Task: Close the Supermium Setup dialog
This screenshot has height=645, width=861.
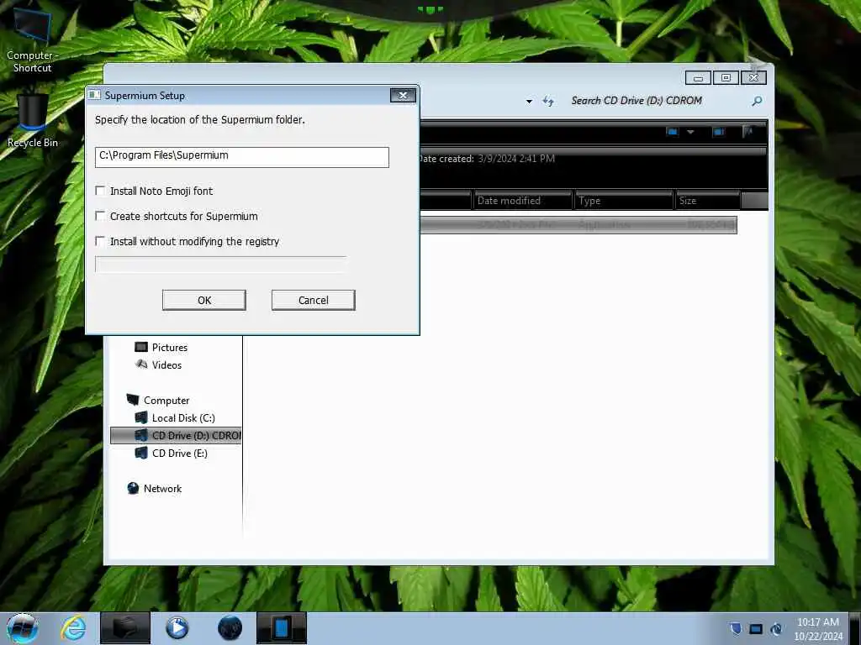Action: [x=403, y=96]
